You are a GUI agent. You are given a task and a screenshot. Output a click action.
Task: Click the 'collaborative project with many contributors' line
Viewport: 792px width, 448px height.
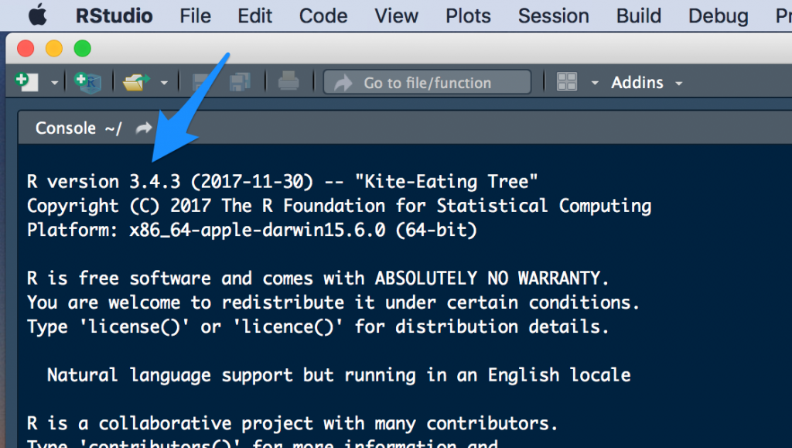(x=292, y=423)
